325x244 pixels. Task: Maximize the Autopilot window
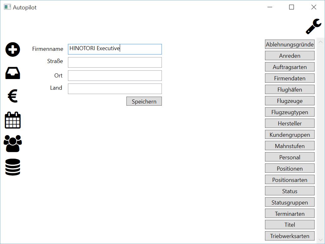[x=291, y=7]
